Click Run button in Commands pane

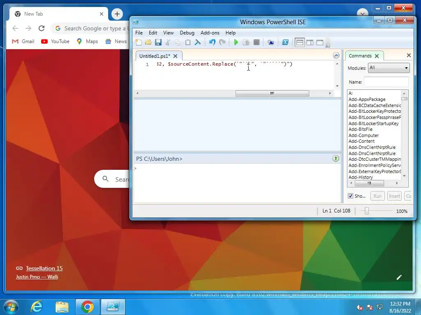click(x=377, y=196)
